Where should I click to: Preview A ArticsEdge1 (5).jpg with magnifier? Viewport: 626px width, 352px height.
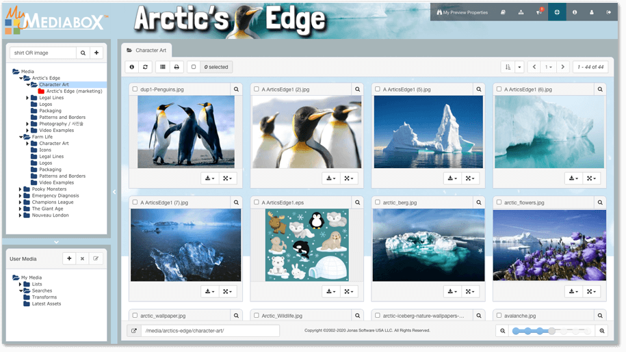pyautogui.click(x=479, y=90)
